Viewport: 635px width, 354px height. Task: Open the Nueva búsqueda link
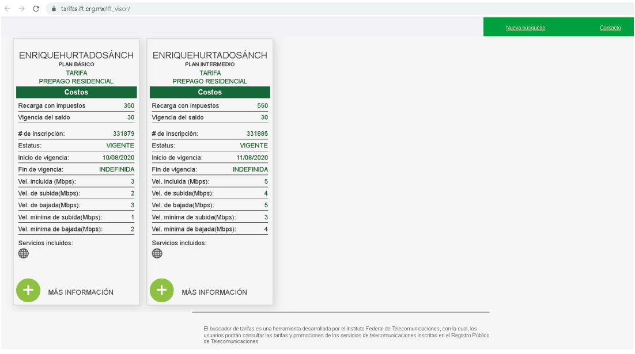(525, 28)
